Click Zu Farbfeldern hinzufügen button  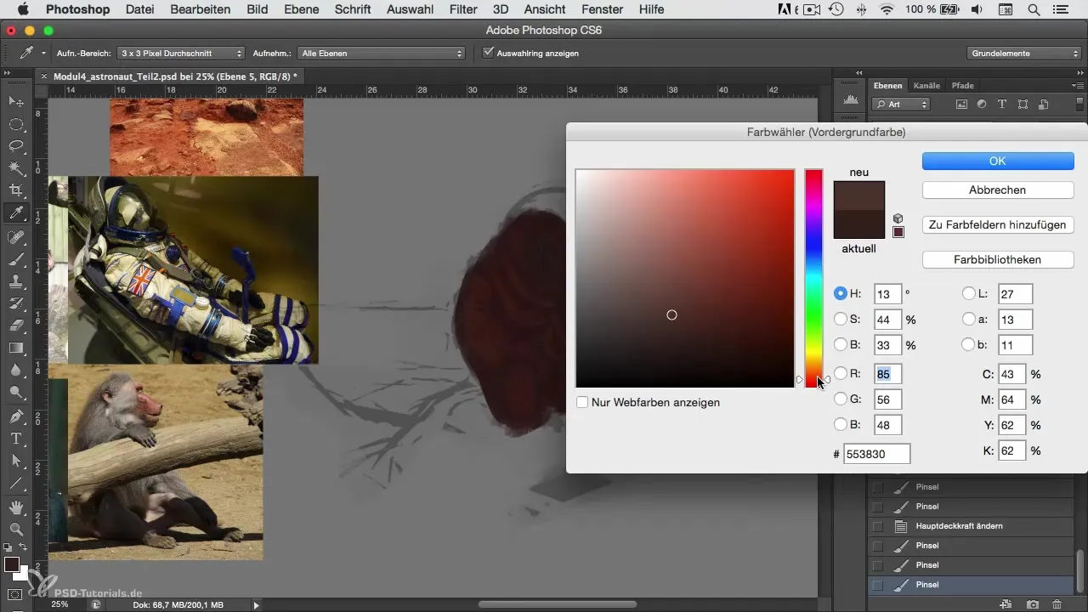[998, 224]
